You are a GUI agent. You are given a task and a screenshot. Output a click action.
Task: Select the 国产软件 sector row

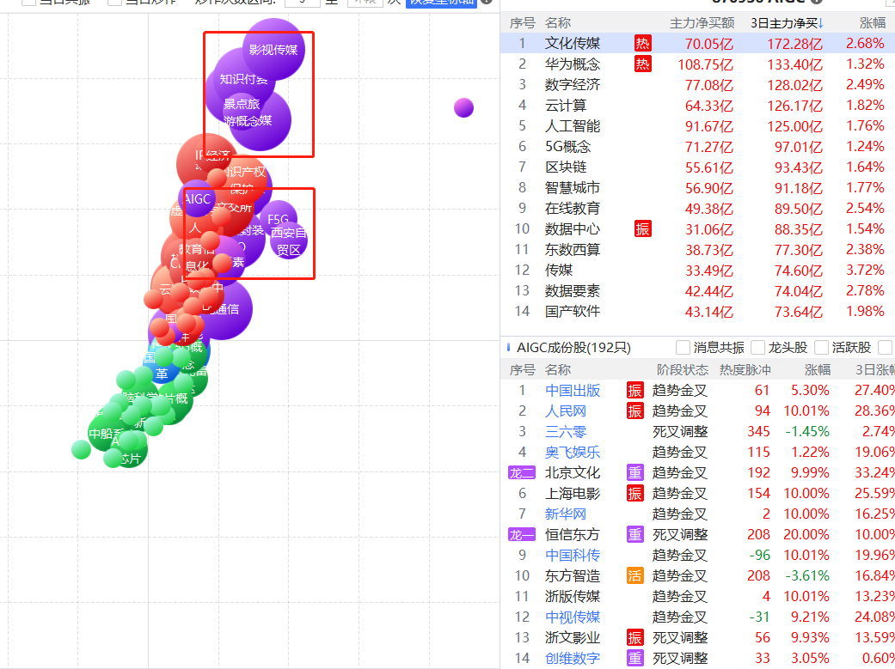697,312
